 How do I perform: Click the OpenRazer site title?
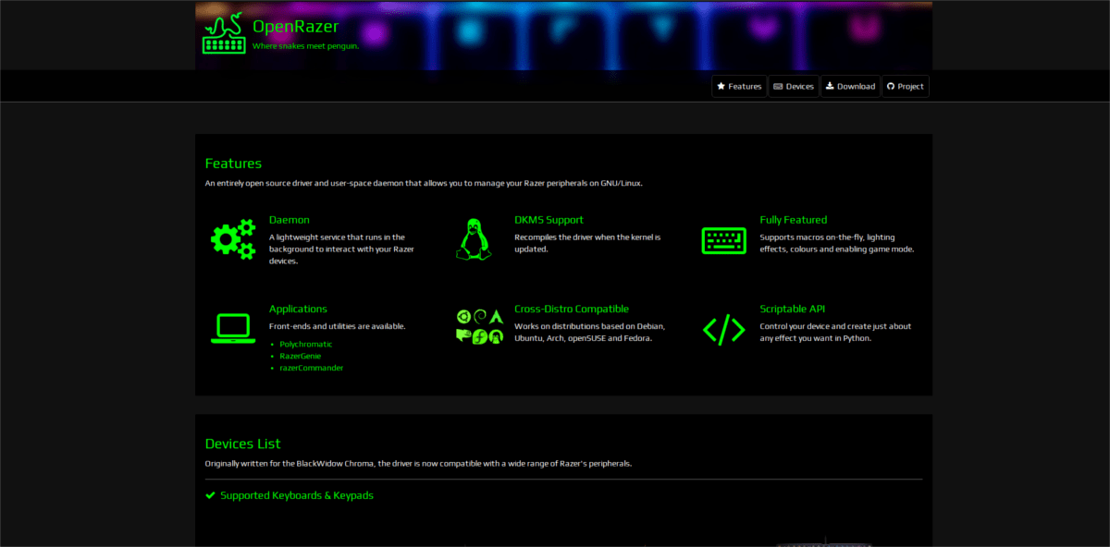click(295, 26)
